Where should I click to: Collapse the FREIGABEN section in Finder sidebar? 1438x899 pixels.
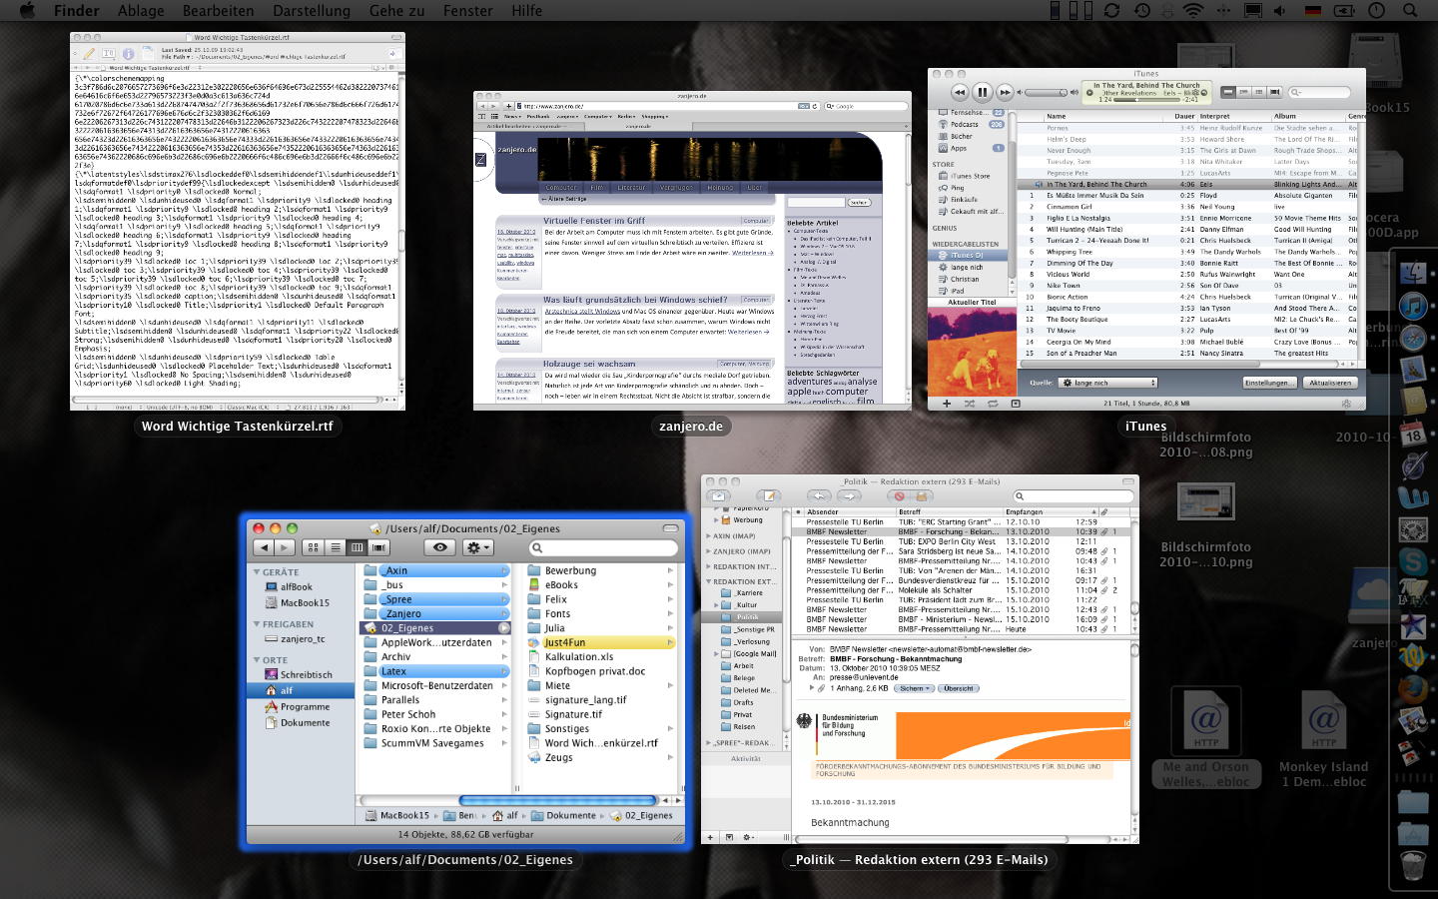point(257,624)
